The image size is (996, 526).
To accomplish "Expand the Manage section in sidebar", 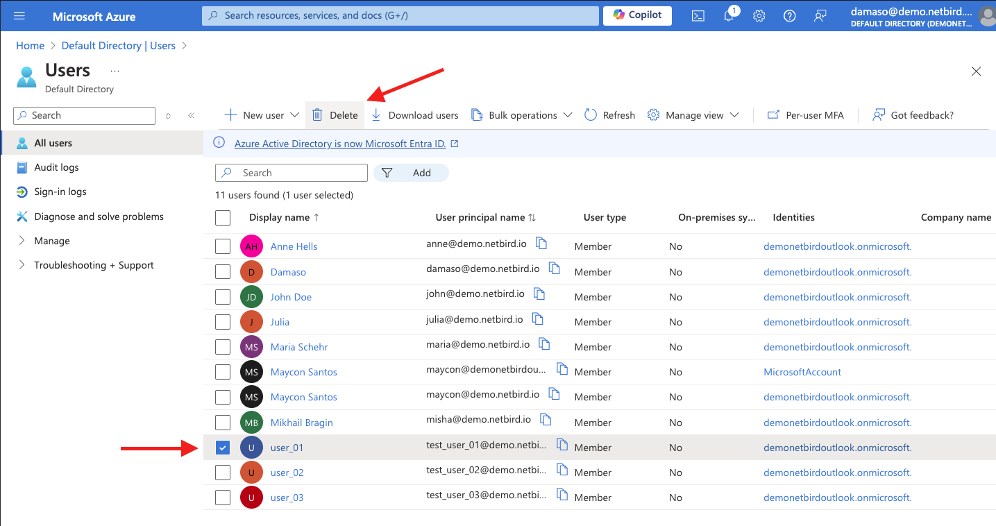I will point(52,241).
